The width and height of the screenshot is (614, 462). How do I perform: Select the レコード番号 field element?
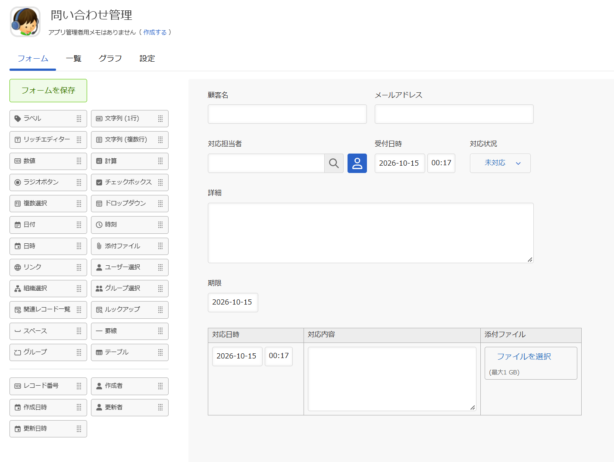48,386
